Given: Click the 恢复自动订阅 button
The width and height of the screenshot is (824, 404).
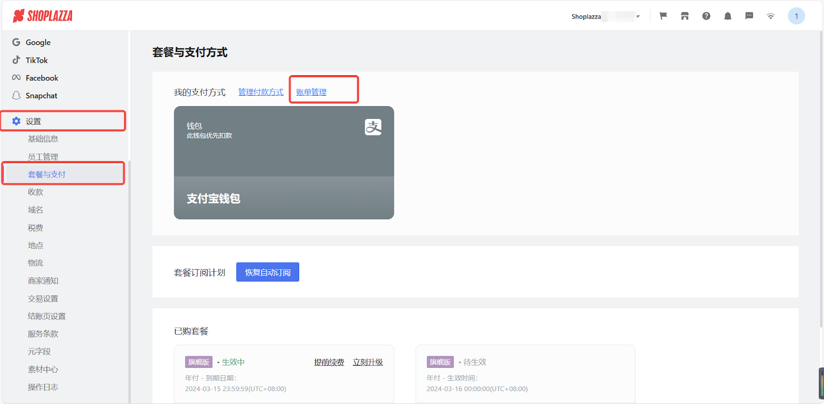Looking at the screenshot, I should pos(268,272).
